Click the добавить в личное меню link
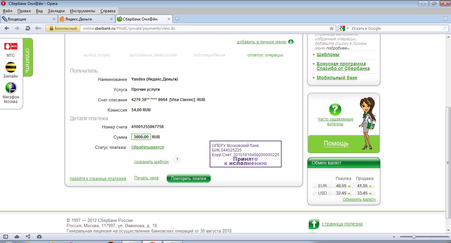The height and width of the screenshot is (243, 451). click(261, 42)
